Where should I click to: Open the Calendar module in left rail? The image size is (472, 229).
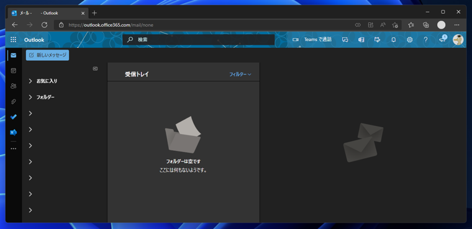tap(13, 71)
